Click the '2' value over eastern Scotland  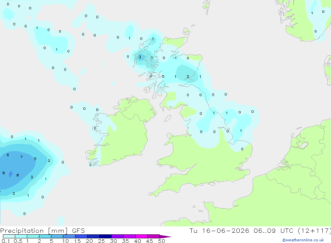pos(188,77)
